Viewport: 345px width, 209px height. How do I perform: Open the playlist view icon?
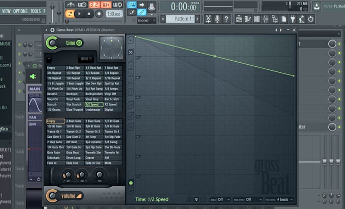239,19
